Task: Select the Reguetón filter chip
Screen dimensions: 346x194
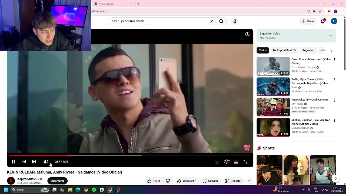Action: [308, 50]
